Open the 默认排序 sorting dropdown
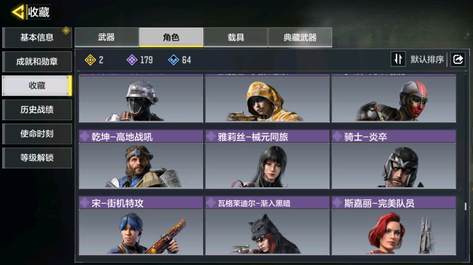This screenshot has height=265, width=473. [x=427, y=59]
